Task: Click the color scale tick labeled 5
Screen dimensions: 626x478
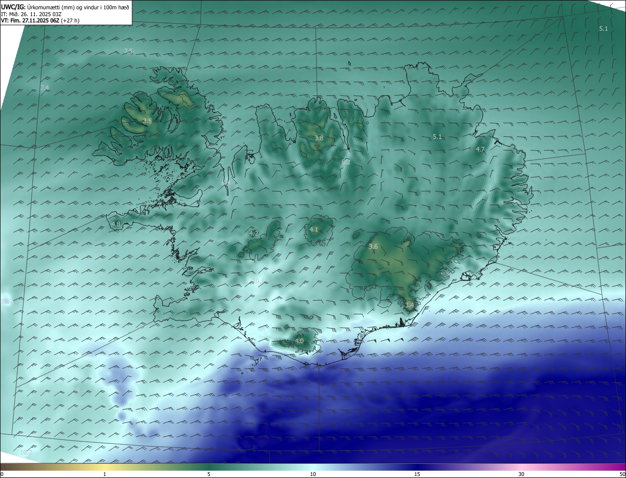Action: click(209, 474)
